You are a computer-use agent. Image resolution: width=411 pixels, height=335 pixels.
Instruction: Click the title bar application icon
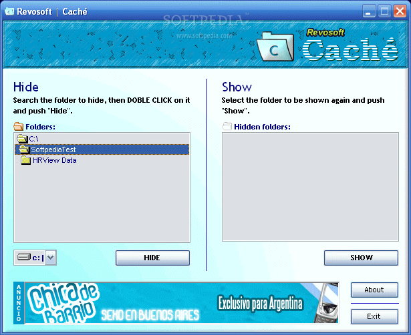point(9,11)
